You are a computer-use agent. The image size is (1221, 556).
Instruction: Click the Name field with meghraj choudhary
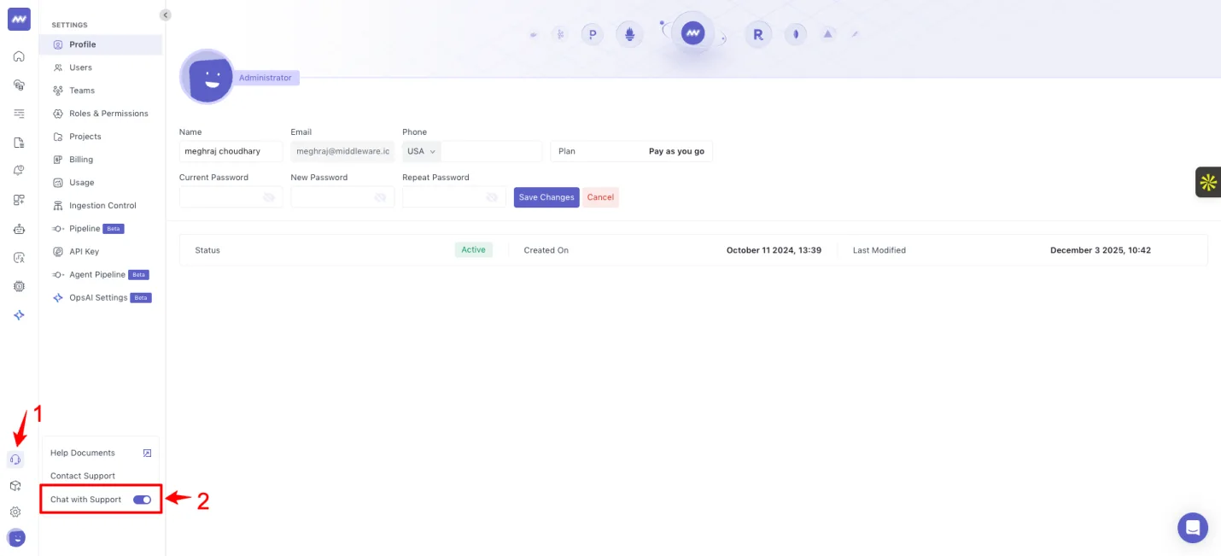point(231,151)
